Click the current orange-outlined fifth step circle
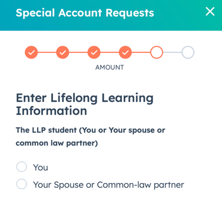Screen dimensions: 222x219 click(x=157, y=52)
